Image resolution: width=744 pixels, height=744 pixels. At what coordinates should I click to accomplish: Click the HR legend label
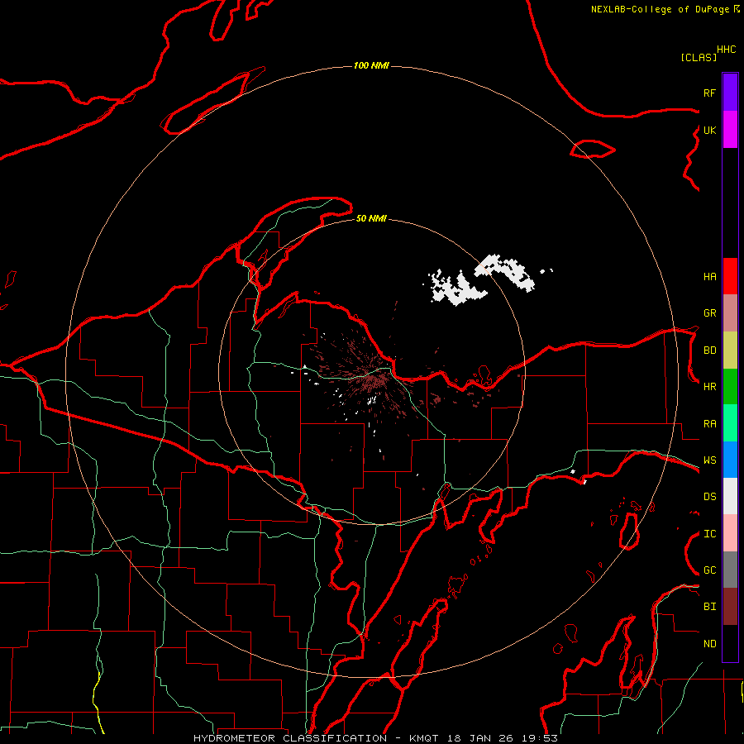coord(709,387)
